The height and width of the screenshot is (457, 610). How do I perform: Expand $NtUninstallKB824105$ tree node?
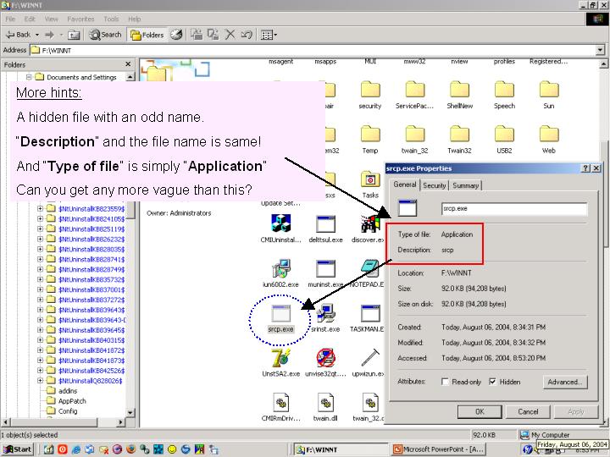tap(40, 219)
